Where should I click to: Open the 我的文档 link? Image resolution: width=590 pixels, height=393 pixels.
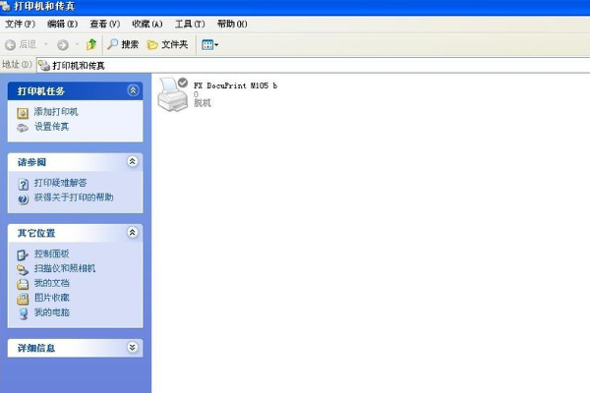[x=51, y=283]
